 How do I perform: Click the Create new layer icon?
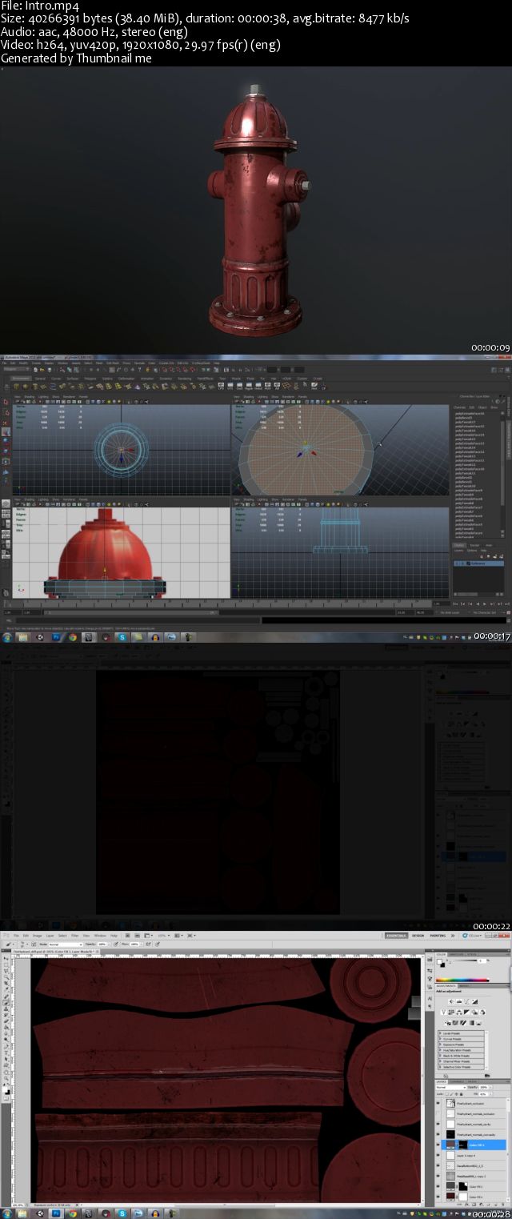[496, 1205]
